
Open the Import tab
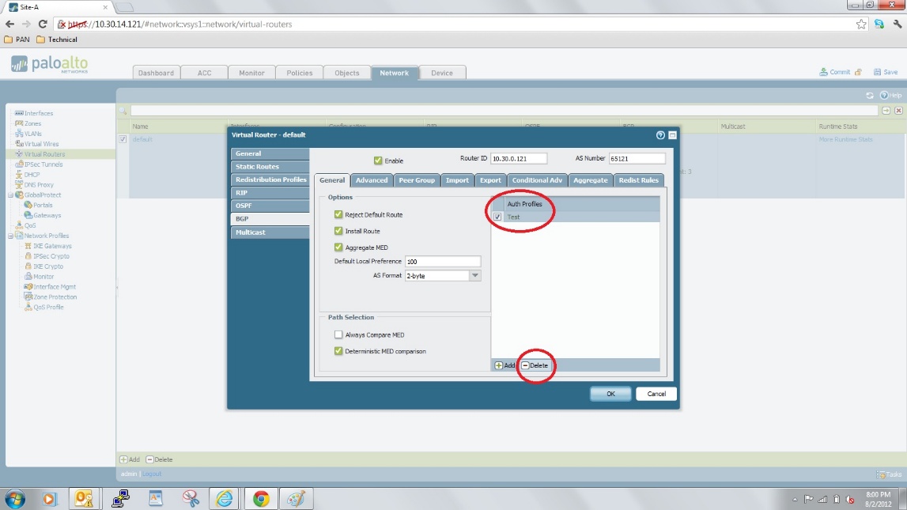(x=457, y=179)
